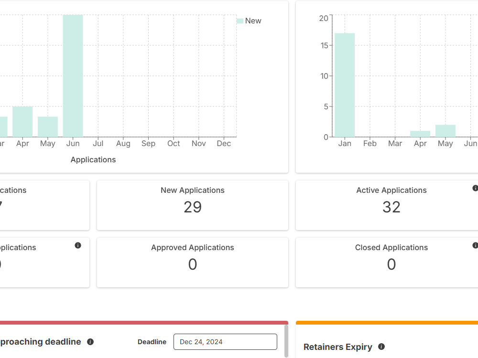This screenshot has width=478, height=358.
Task: Click the 15 y-axis label in right chart
Action: coord(325,46)
